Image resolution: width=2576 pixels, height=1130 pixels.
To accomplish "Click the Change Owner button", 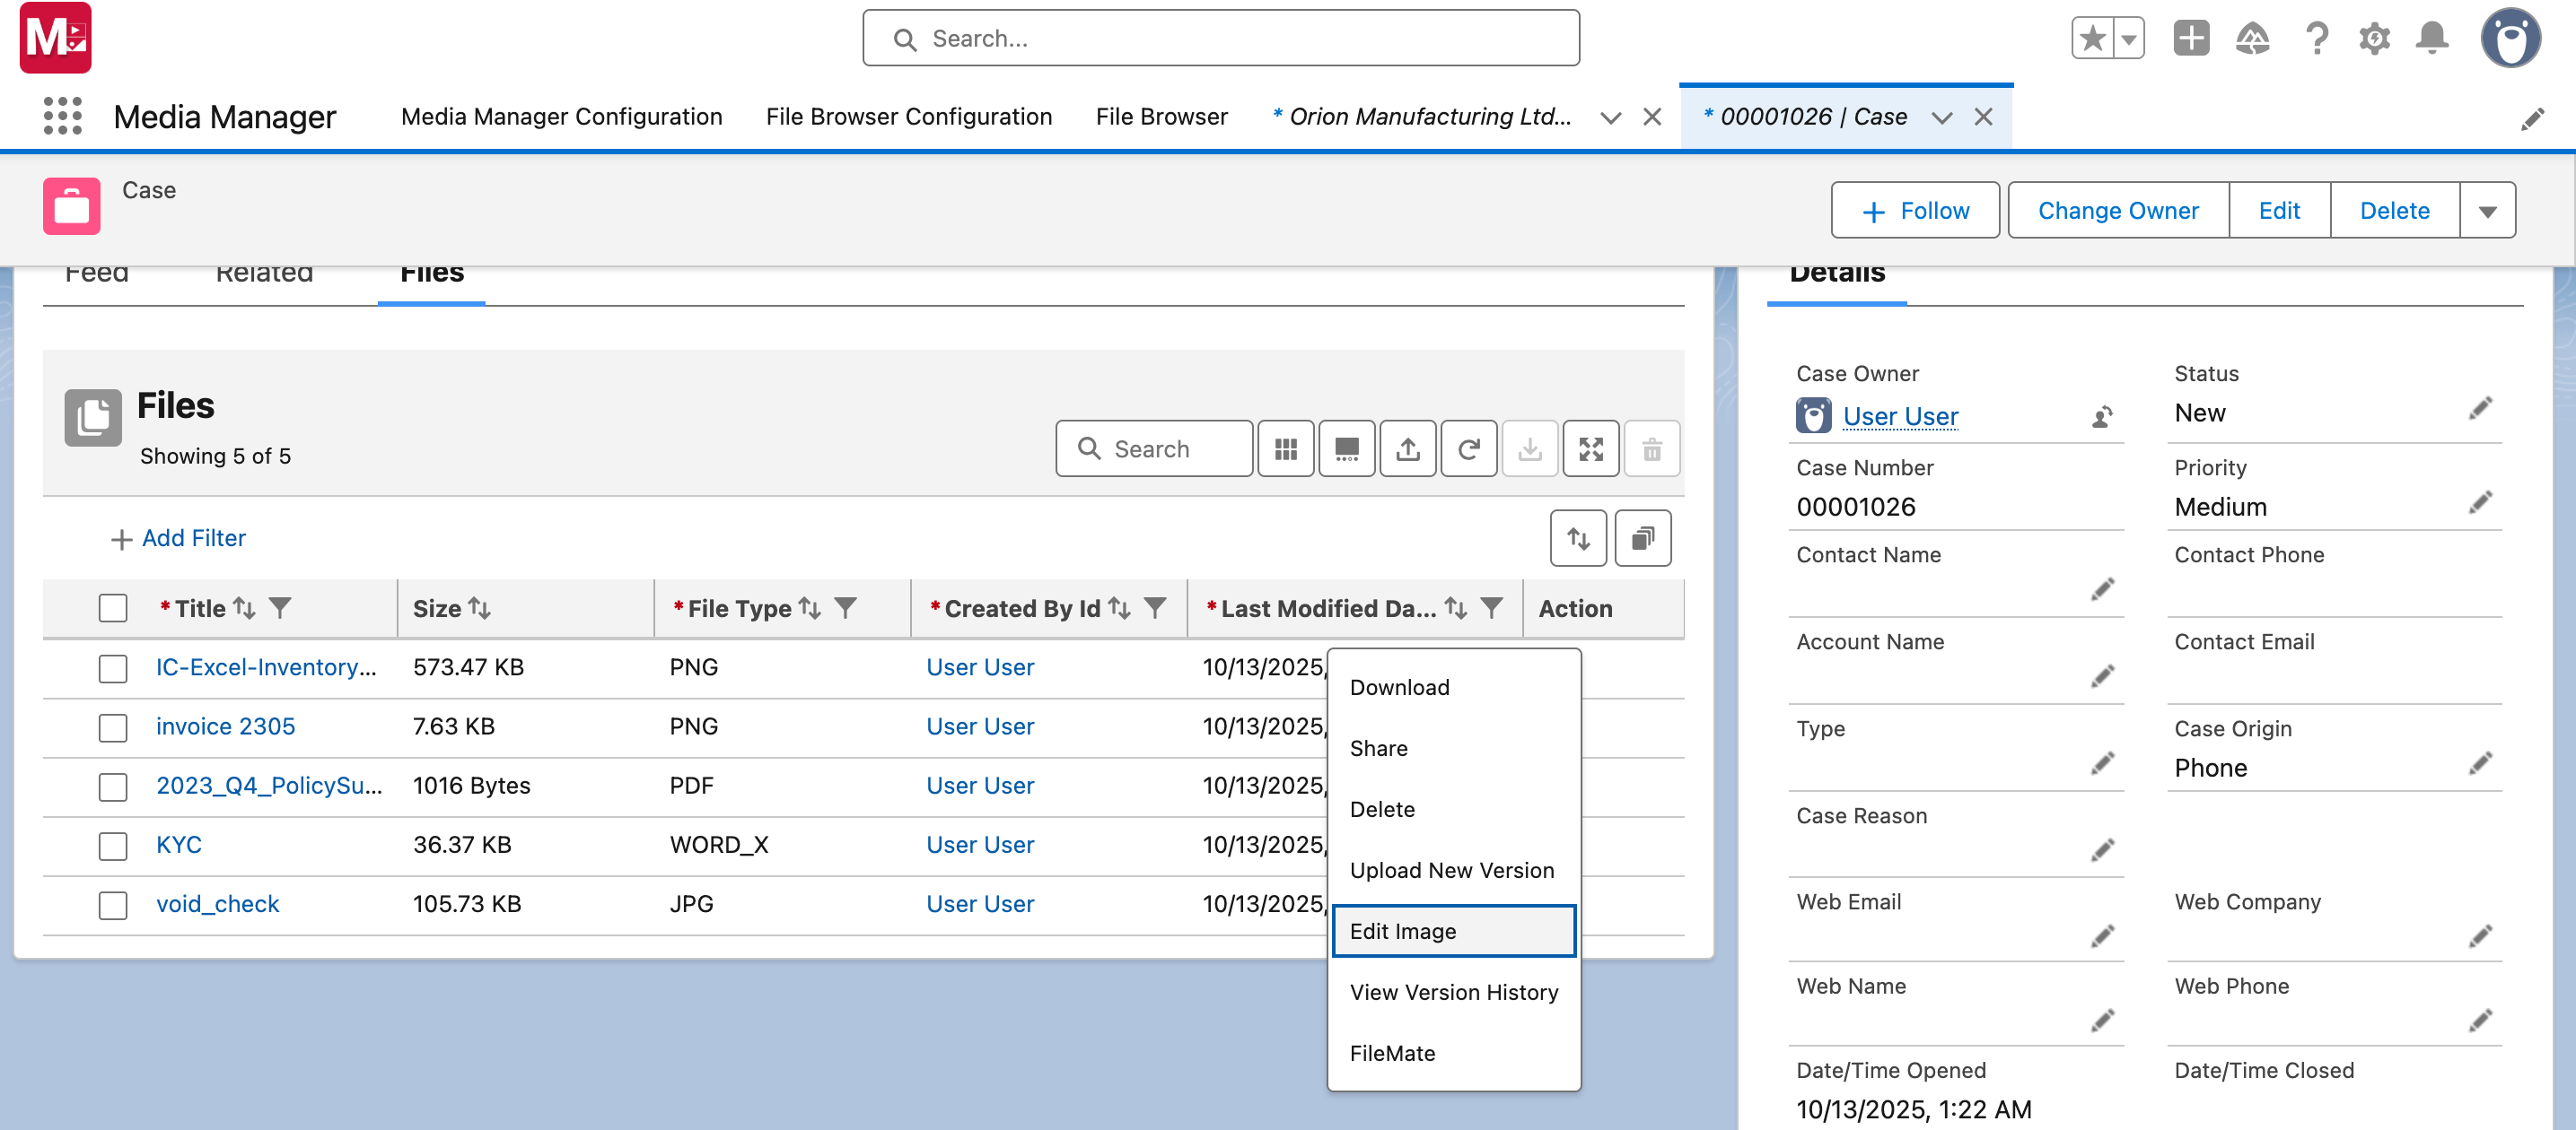I will [x=2117, y=211].
